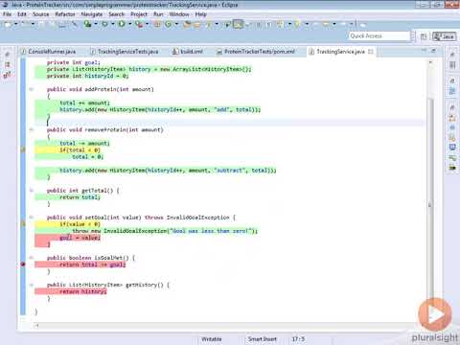
Task: Click the 'private int goal;' code line
Action: click(74, 62)
